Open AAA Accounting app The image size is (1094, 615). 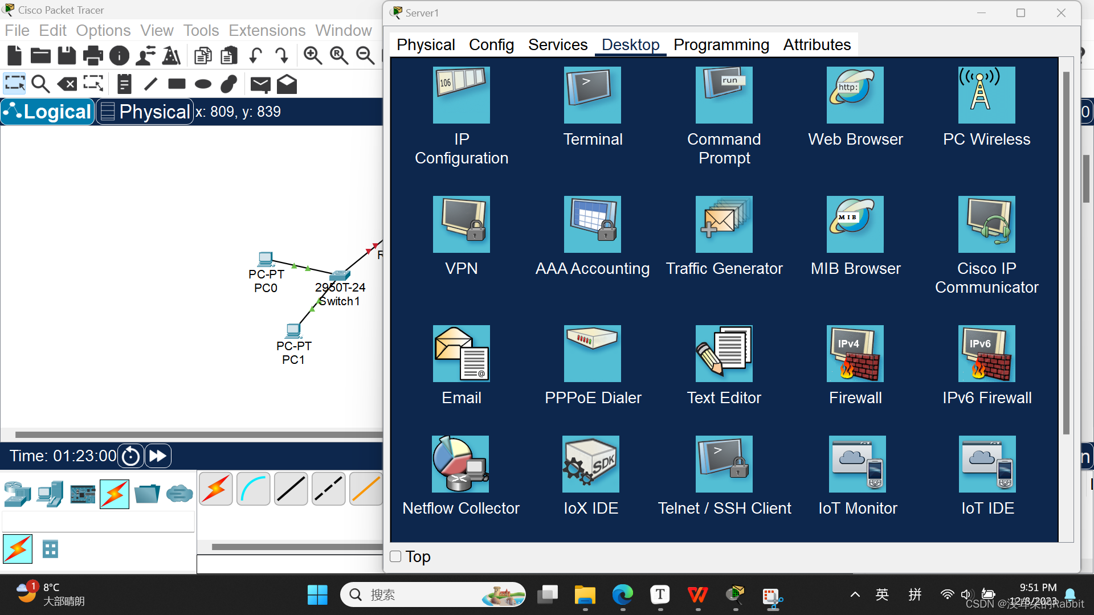pos(593,224)
